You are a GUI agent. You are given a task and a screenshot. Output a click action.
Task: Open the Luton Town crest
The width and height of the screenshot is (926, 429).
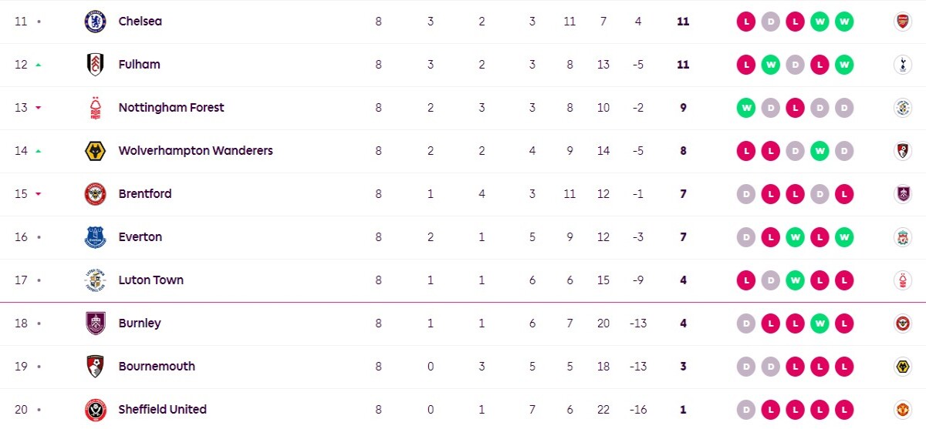(95, 280)
